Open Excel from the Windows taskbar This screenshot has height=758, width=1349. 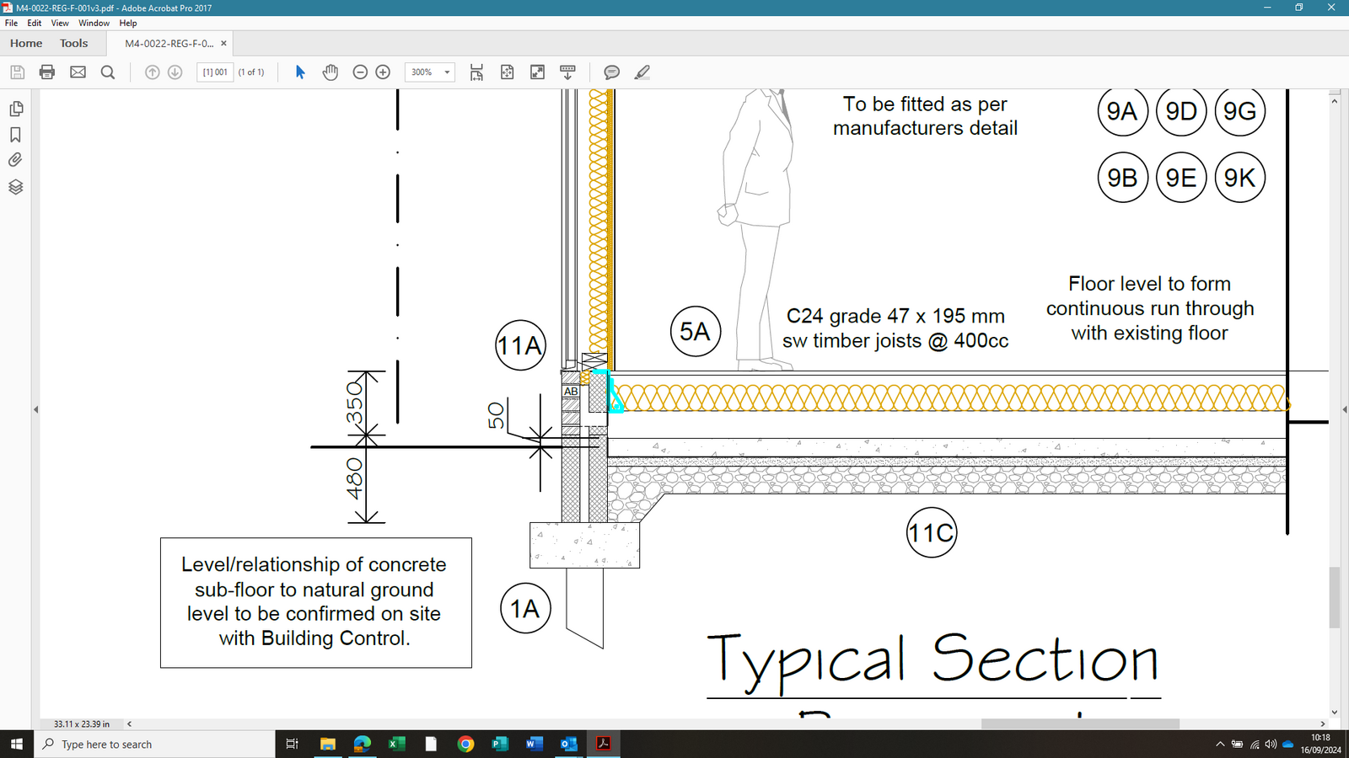[396, 744]
